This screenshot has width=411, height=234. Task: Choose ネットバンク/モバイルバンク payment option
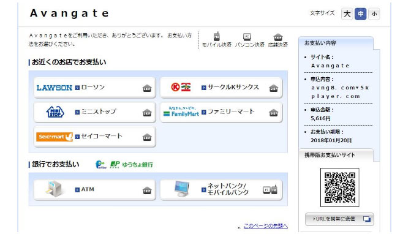(x=221, y=190)
